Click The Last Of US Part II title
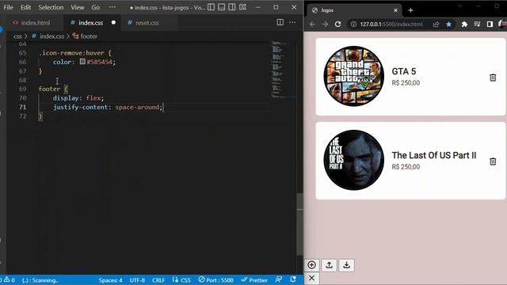This screenshot has width=507, height=285. [x=434, y=155]
